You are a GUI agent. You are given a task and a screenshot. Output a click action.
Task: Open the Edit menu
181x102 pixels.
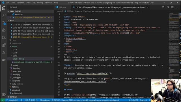tap(13, 3)
